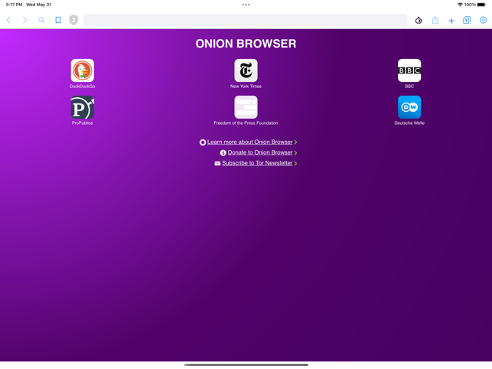Open the search magnifier in toolbar
Image resolution: width=492 pixels, height=369 pixels.
pos(41,21)
